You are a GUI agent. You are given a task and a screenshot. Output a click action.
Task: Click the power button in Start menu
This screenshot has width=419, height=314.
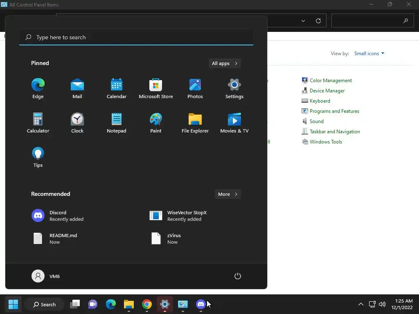[x=238, y=276]
